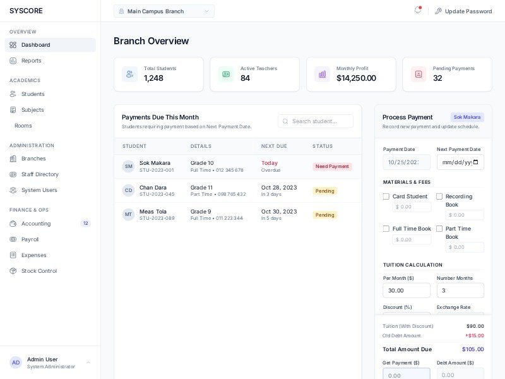Click the Search student input field
Viewport: 505px width, 379px height.
[x=320, y=121]
